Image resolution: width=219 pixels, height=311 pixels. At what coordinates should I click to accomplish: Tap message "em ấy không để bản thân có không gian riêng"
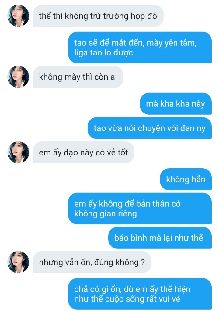pos(140,209)
